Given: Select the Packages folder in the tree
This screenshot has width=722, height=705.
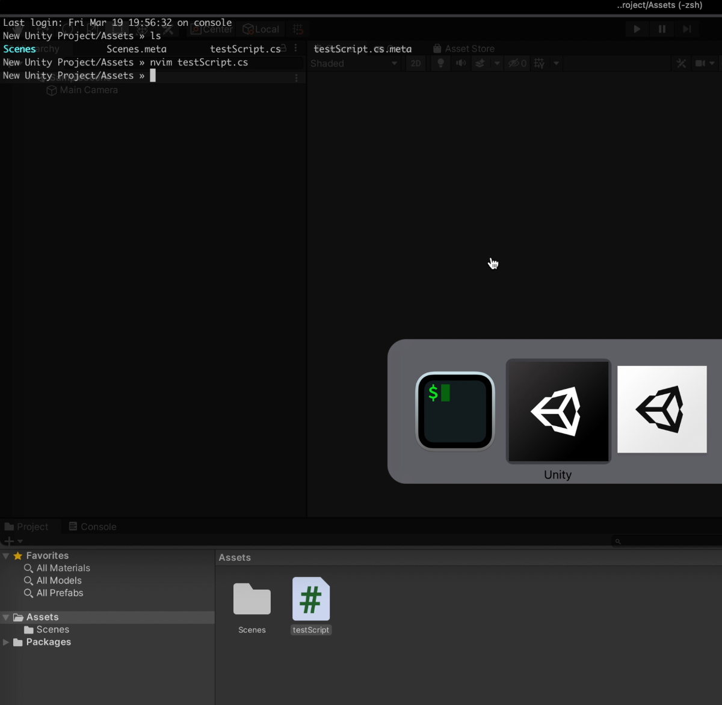Looking at the screenshot, I should click(x=42, y=642).
